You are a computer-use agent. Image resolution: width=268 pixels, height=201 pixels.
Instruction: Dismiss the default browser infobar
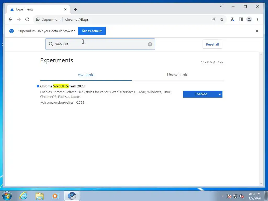[257, 31]
